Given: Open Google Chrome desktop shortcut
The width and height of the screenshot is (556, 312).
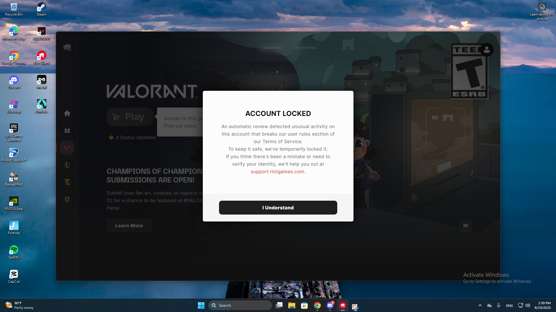Looking at the screenshot, I should (14, 58).
